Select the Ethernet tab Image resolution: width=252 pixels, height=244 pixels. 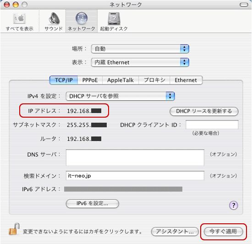(x=186, y=80)
